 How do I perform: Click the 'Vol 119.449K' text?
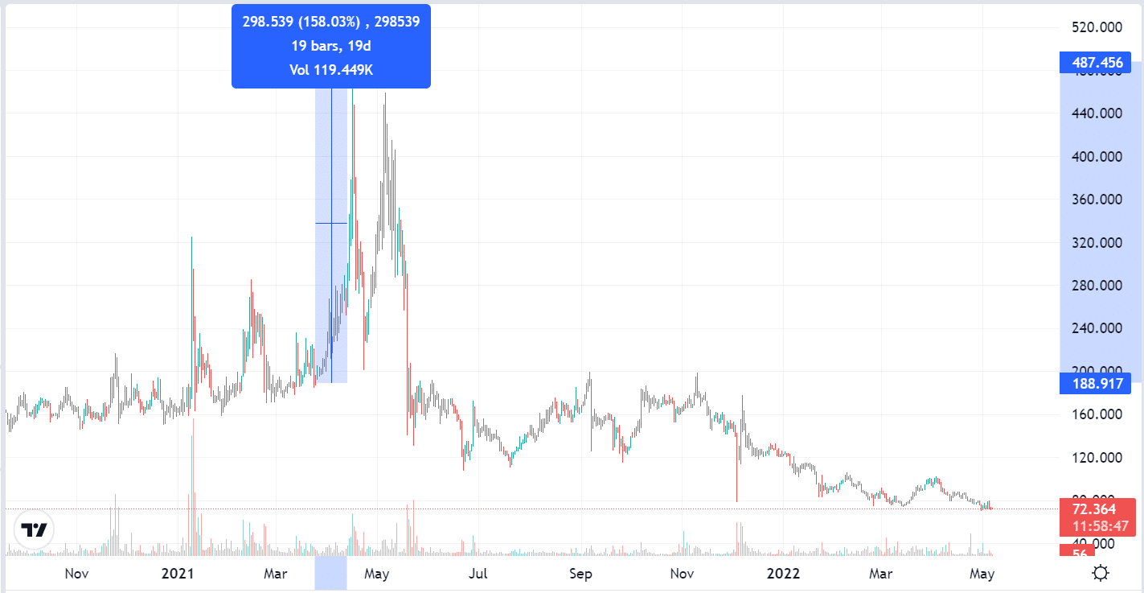click(x=330, y=70)
